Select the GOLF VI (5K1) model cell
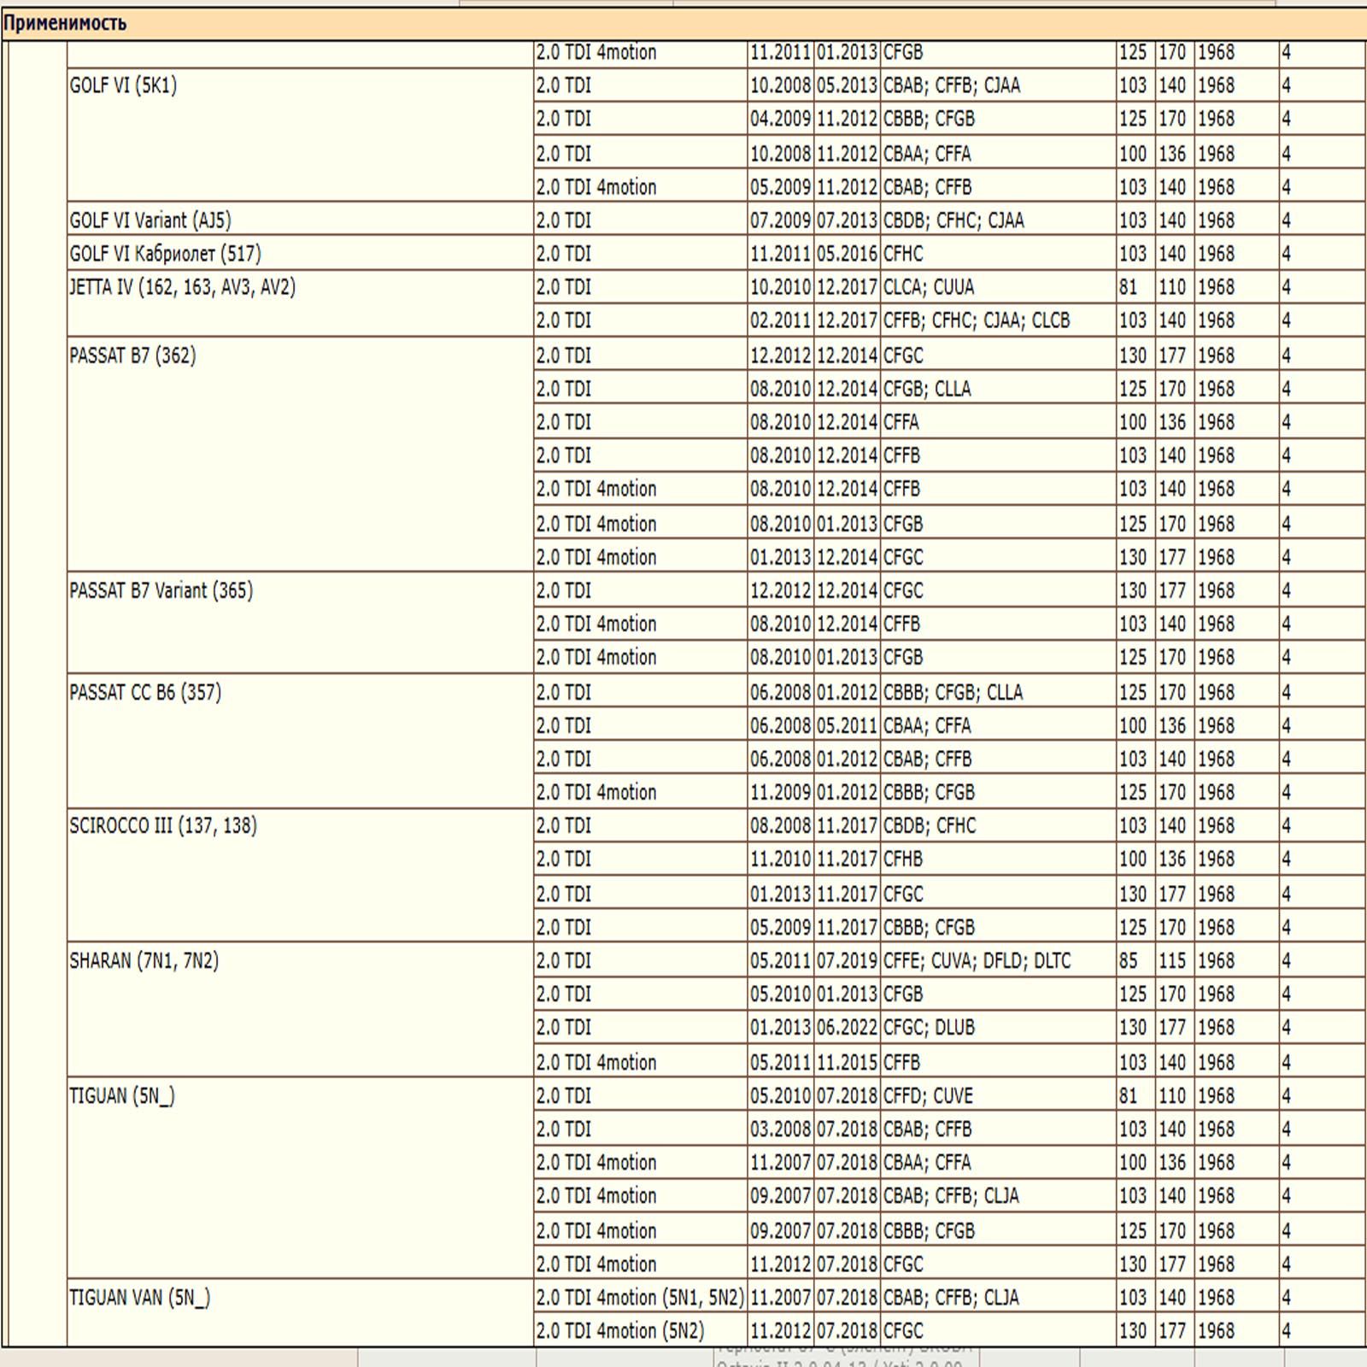1367x1367 pixels. coord(123,85)
